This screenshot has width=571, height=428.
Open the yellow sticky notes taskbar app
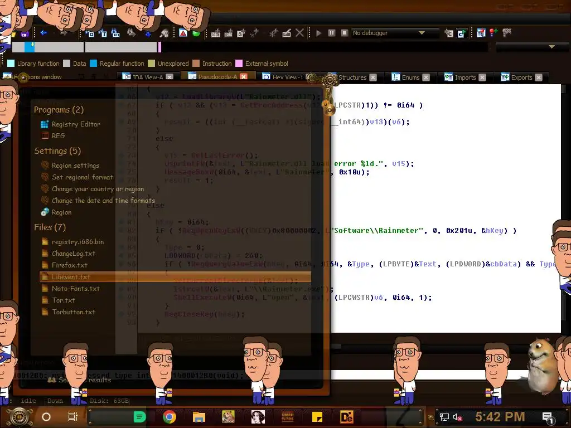click(317, 417)
